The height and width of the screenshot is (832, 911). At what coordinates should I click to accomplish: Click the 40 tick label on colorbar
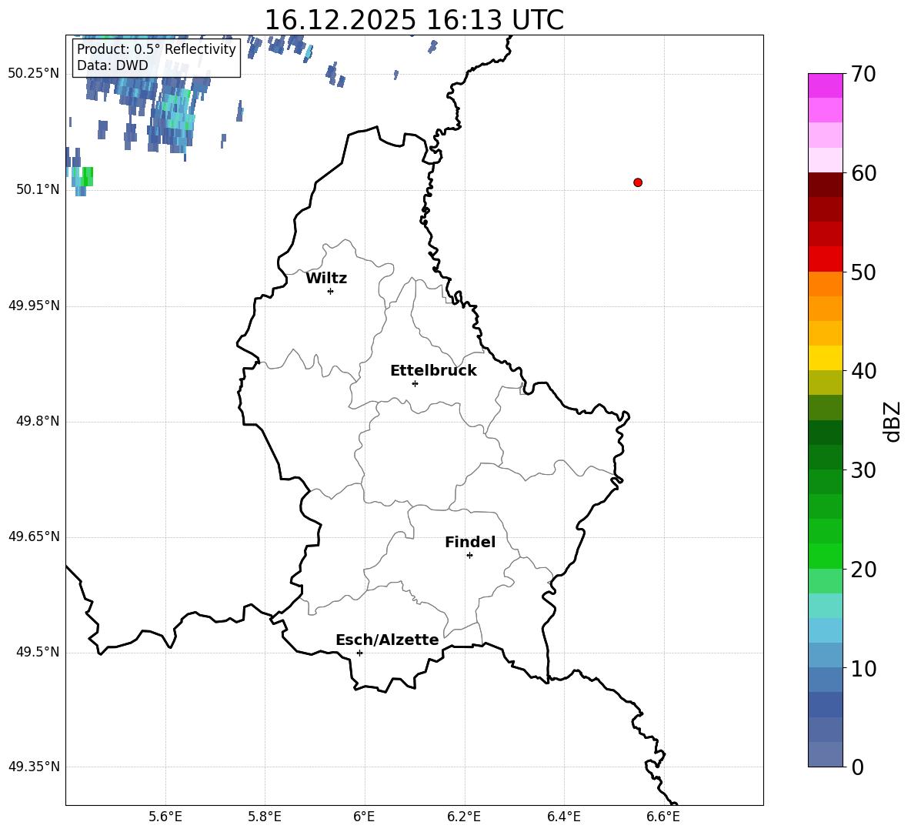863,371
